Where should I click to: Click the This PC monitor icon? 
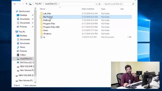point(17,32)
